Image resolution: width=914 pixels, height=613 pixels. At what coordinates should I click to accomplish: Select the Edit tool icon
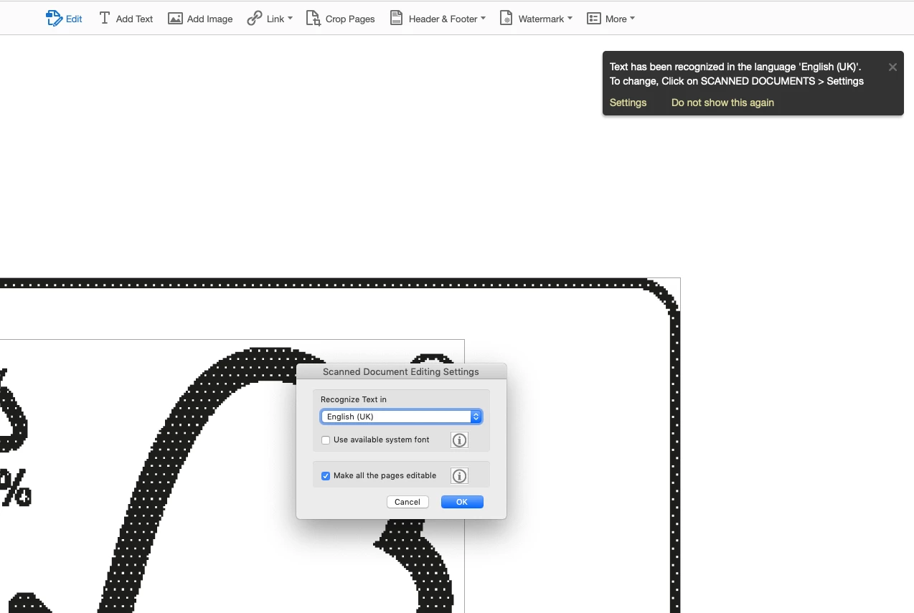pyautogui.click(x=54, y=19)
